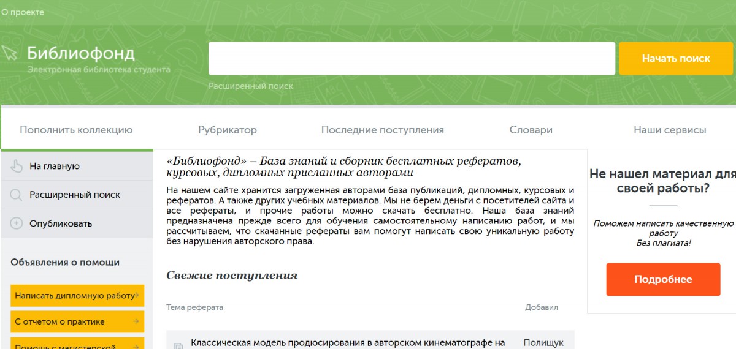
Task: Open the Рубрикатор menu item
Action: coord(228,130)
